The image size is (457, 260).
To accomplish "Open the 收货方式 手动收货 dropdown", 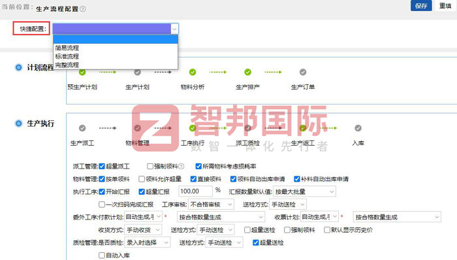I will (143, 230).
